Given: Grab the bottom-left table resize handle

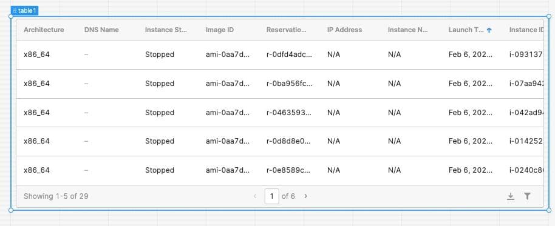Looking at the screenshot, I should coord(10,210).
